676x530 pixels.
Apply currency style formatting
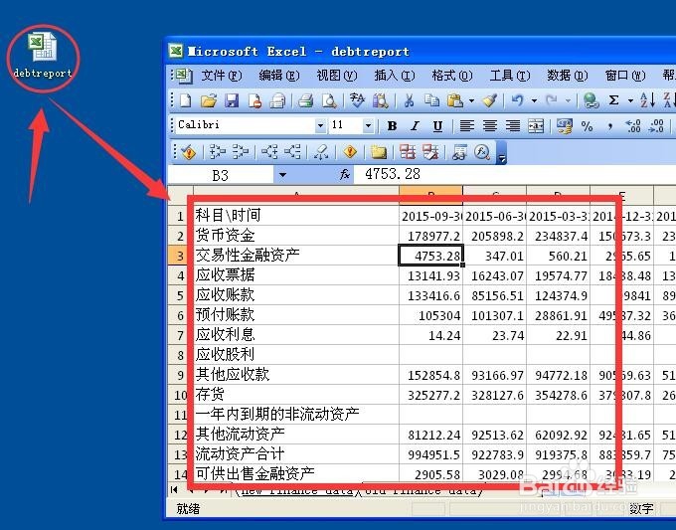[565, 126]
